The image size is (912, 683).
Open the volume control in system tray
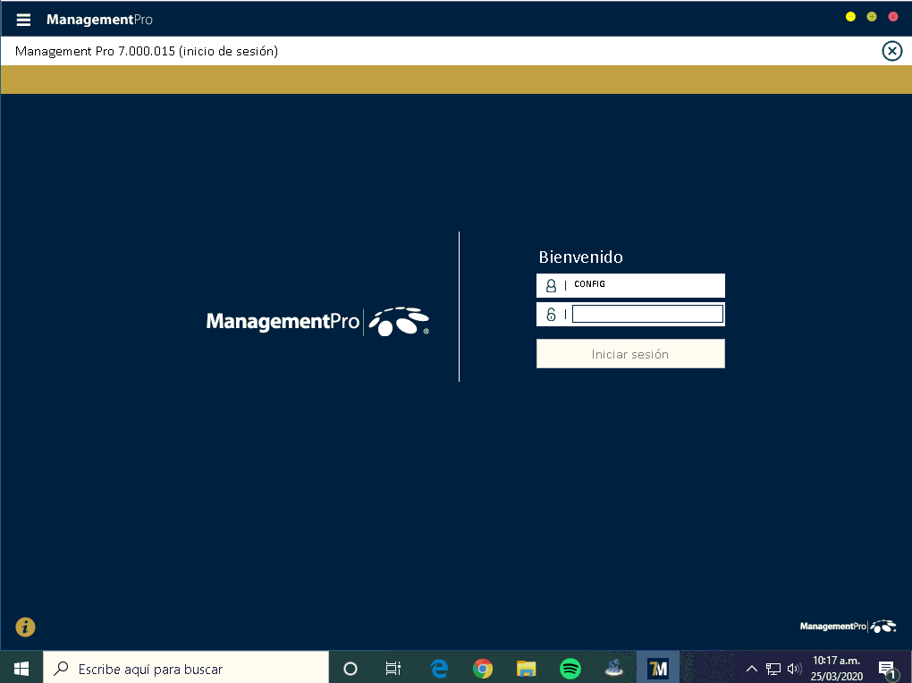794,668
